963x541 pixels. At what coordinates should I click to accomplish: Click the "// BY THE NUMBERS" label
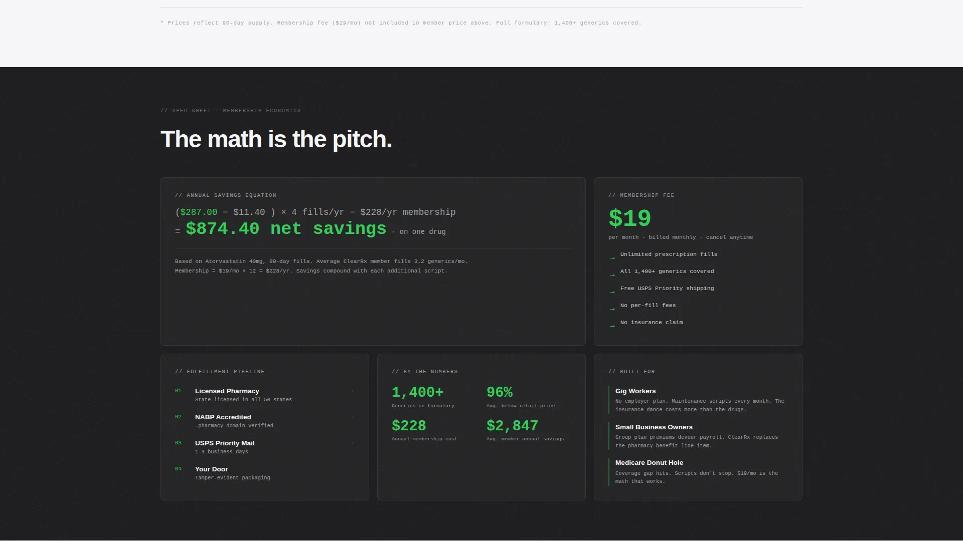click(x=424, y=372)
